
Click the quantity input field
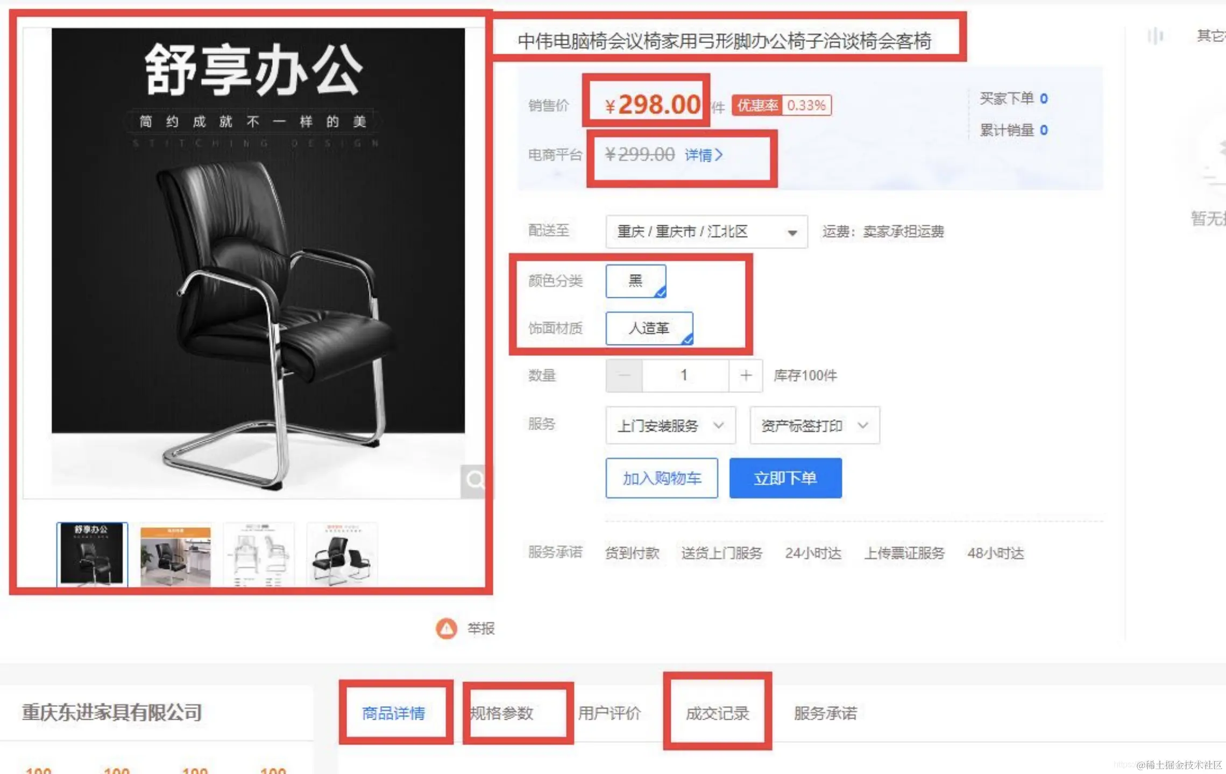tap(684, 375)
